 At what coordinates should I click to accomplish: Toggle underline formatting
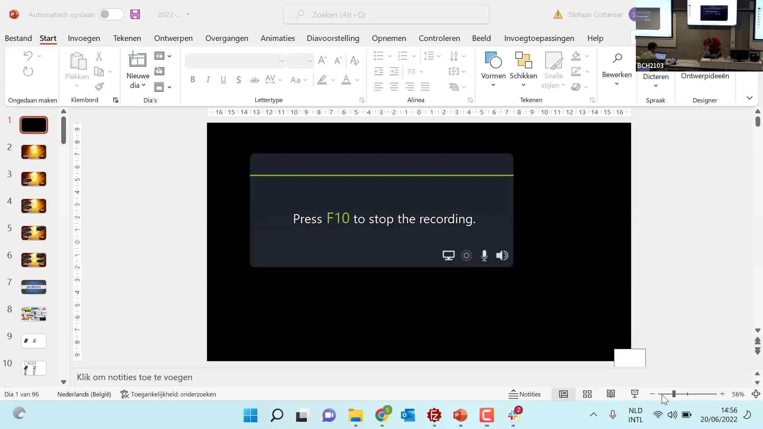point(223,80)
